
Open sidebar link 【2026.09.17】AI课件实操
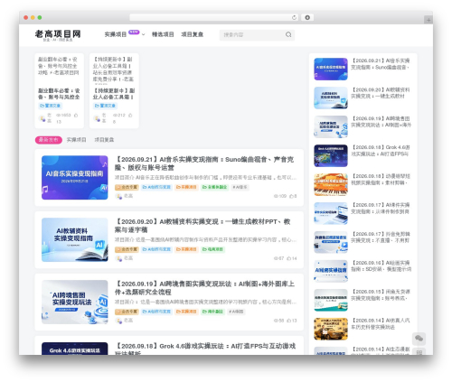click(381, 209)
